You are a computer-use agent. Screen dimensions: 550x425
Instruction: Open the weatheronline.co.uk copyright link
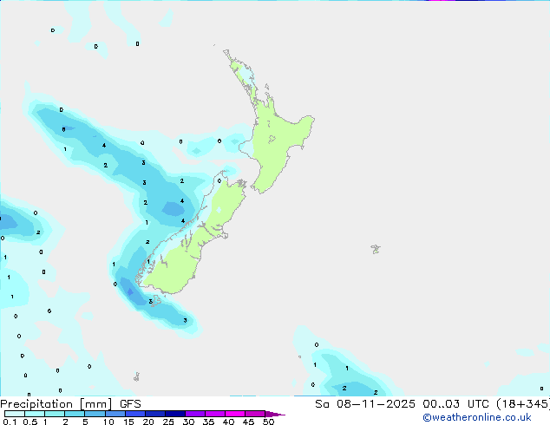(477, 417)
